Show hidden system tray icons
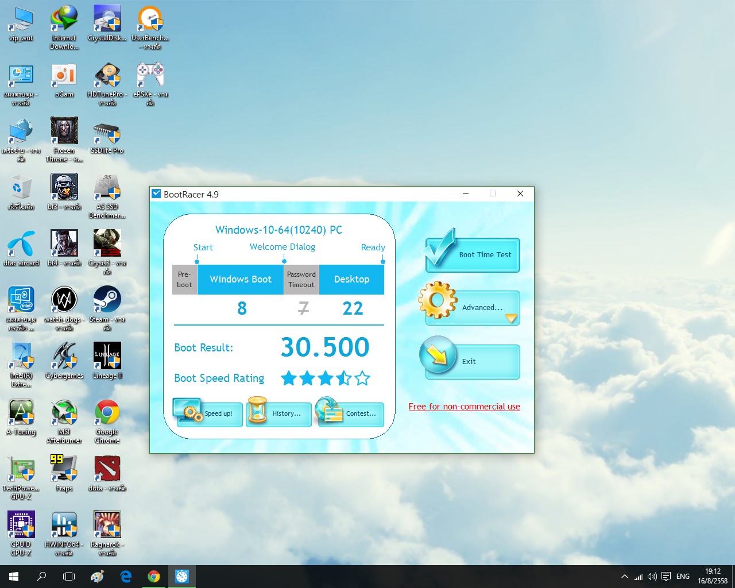 click(x=624, y=577)
